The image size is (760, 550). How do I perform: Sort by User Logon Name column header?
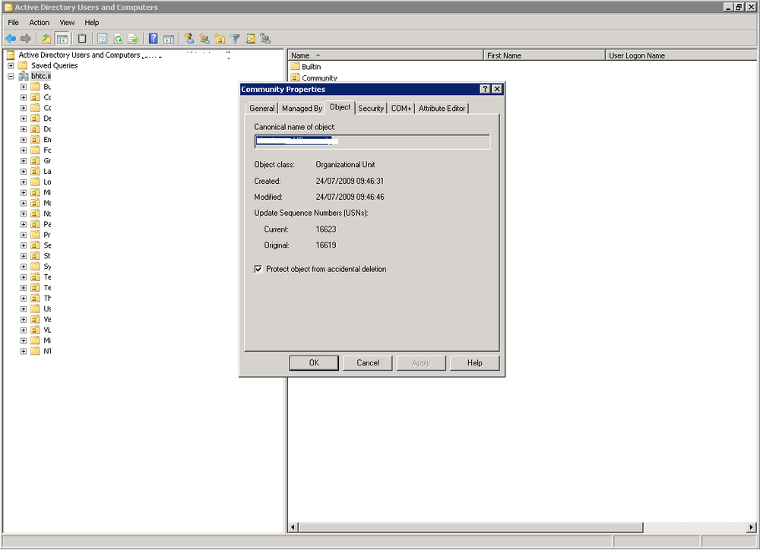[x=681, y=55]
